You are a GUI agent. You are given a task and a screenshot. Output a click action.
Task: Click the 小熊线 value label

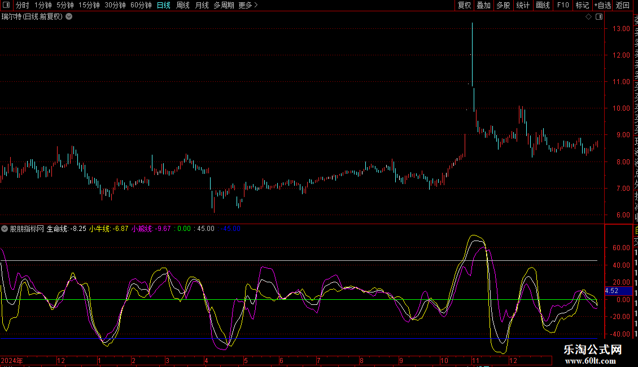point(151,229)
